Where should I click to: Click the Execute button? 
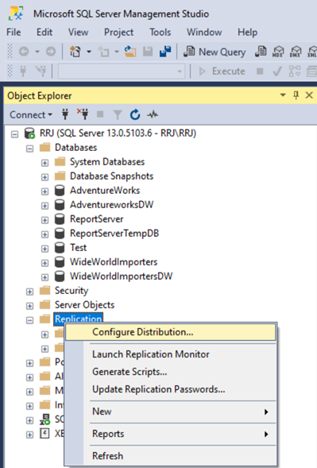point(222,72)
